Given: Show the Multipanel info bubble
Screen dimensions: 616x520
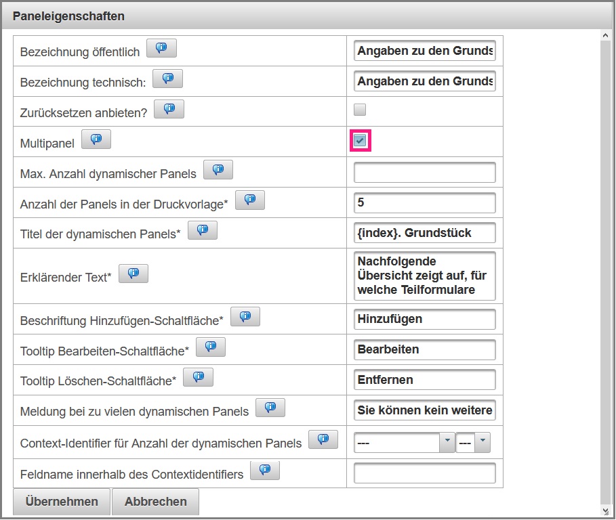Looking at the screenshot, I should pyautogui.click(x=96, y=139).
